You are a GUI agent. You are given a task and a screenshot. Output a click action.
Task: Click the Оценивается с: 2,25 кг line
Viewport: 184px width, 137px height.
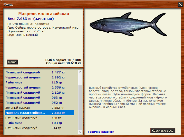pyautogui.click(x=26, y=31)
